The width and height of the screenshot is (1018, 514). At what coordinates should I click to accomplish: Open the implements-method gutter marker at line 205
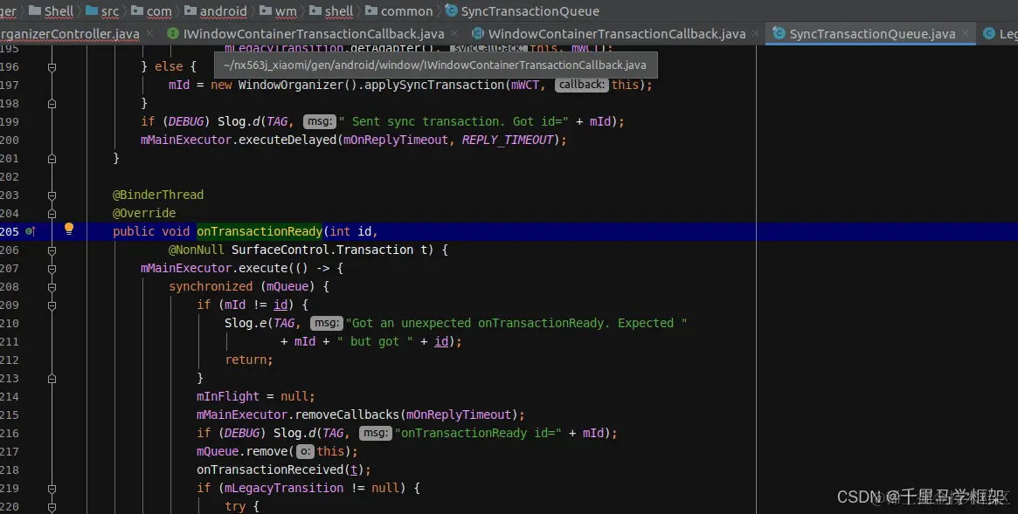pos(30,231)
